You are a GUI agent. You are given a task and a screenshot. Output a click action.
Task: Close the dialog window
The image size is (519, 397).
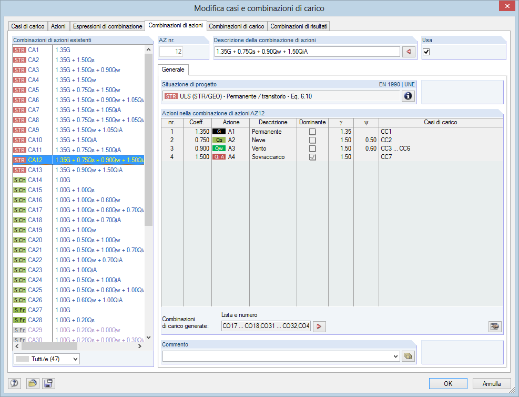507,6
